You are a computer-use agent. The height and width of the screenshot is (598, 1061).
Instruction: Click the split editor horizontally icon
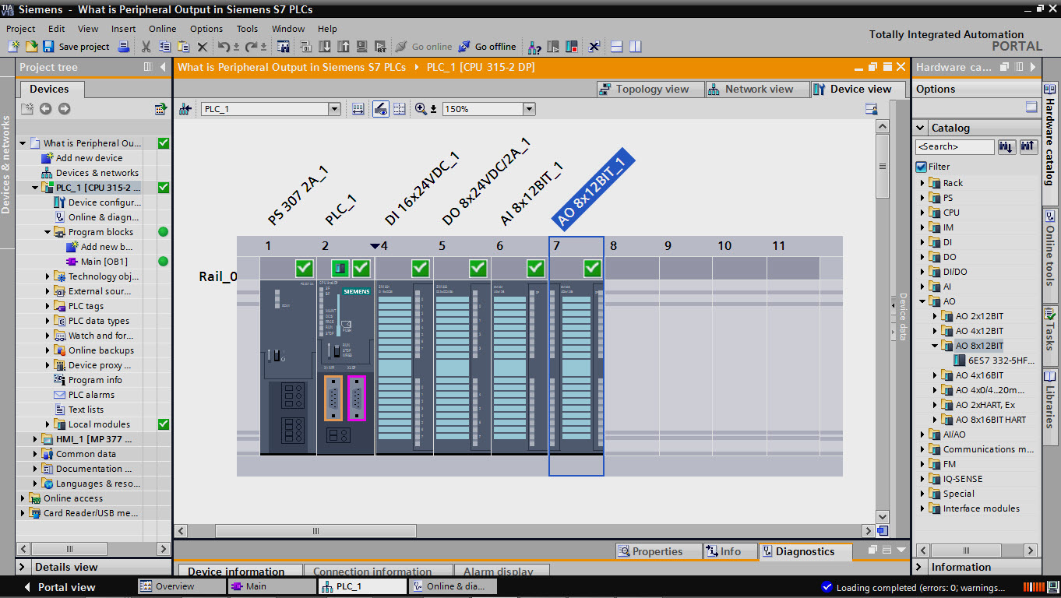pyautogui.click(x=616, y=47)
